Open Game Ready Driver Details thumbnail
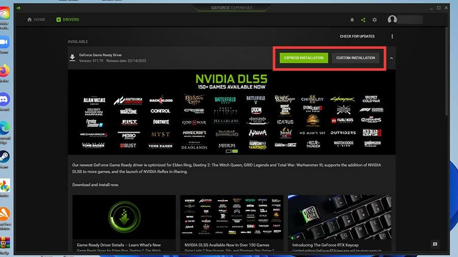The image size is (458, 257). pyautogui.click(x=124, y=217)
